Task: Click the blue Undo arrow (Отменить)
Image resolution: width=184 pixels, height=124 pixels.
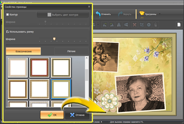Action: tap(98, 14)
